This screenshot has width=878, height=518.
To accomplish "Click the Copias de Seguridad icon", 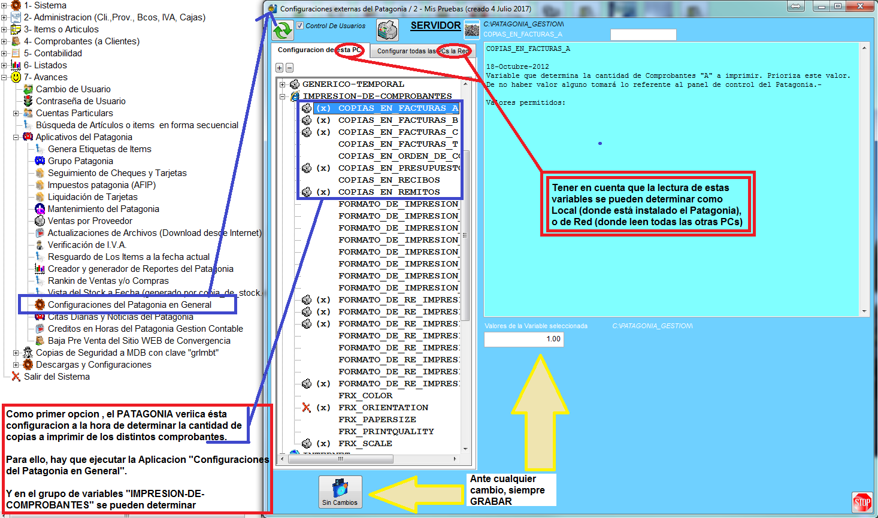I will [28, 353].
